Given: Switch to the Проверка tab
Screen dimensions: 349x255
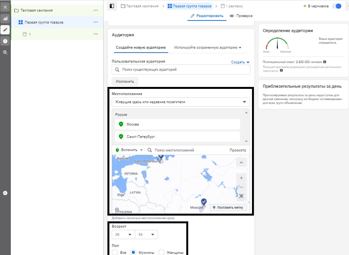Looking at the screenshot, I should coord(241,16).
